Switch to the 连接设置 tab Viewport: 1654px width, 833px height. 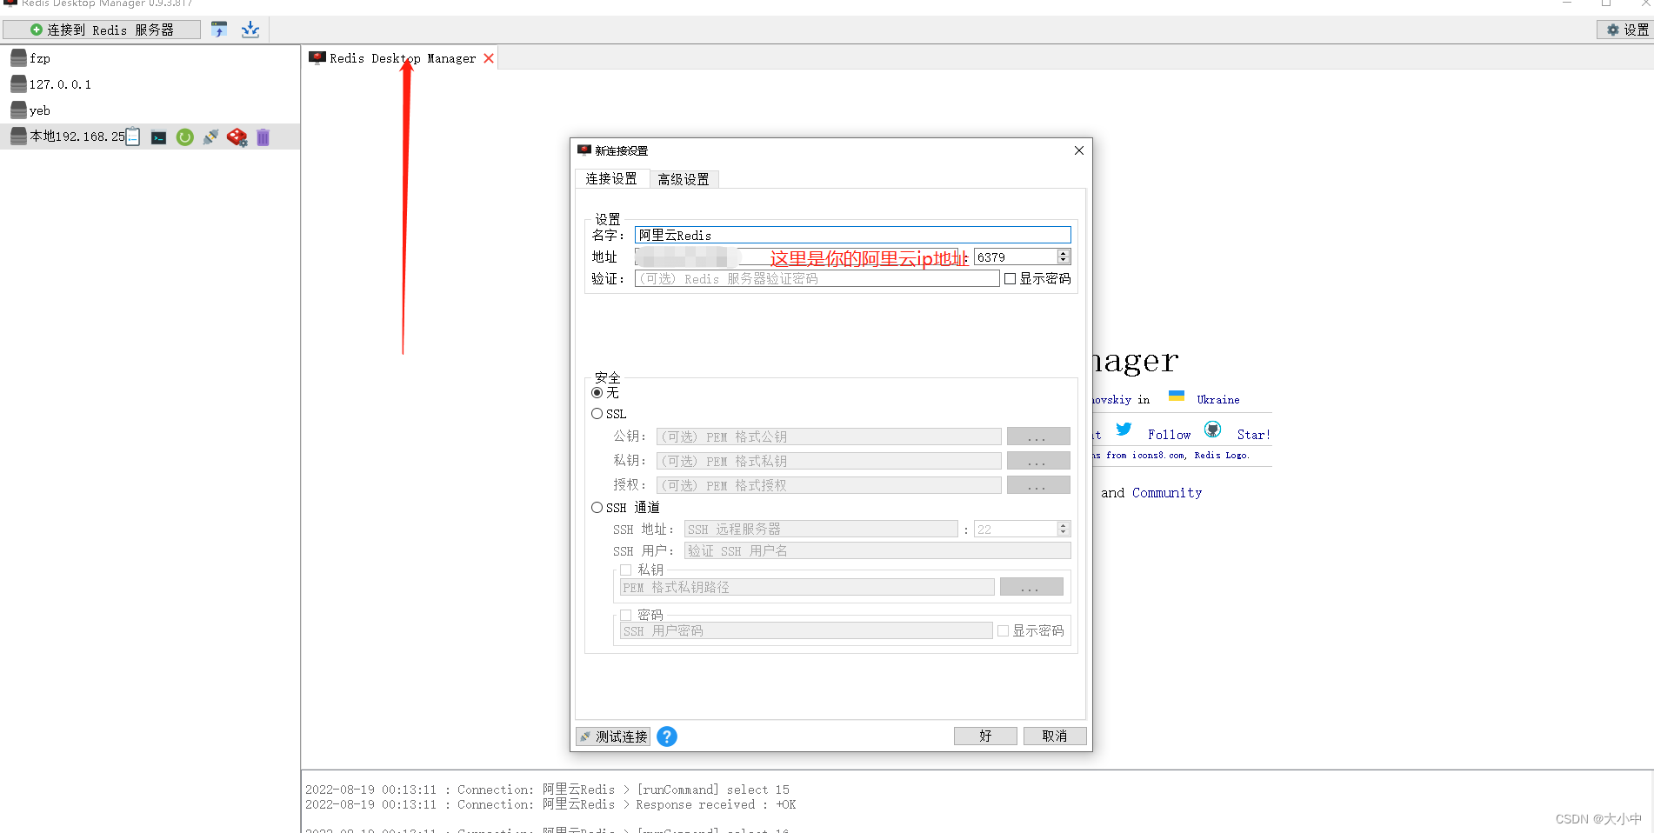(611, 178)
